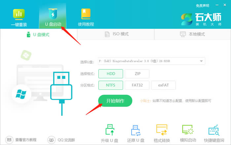This screenshot has height=145, width=231.
Task: Expand the 选择U盘 dropdown arrow
Action: click(201, 61)
